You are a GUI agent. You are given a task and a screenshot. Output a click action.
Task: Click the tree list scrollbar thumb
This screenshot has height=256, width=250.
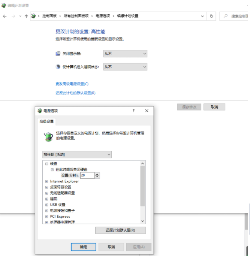pyautogui.click(x=142, y=186)
